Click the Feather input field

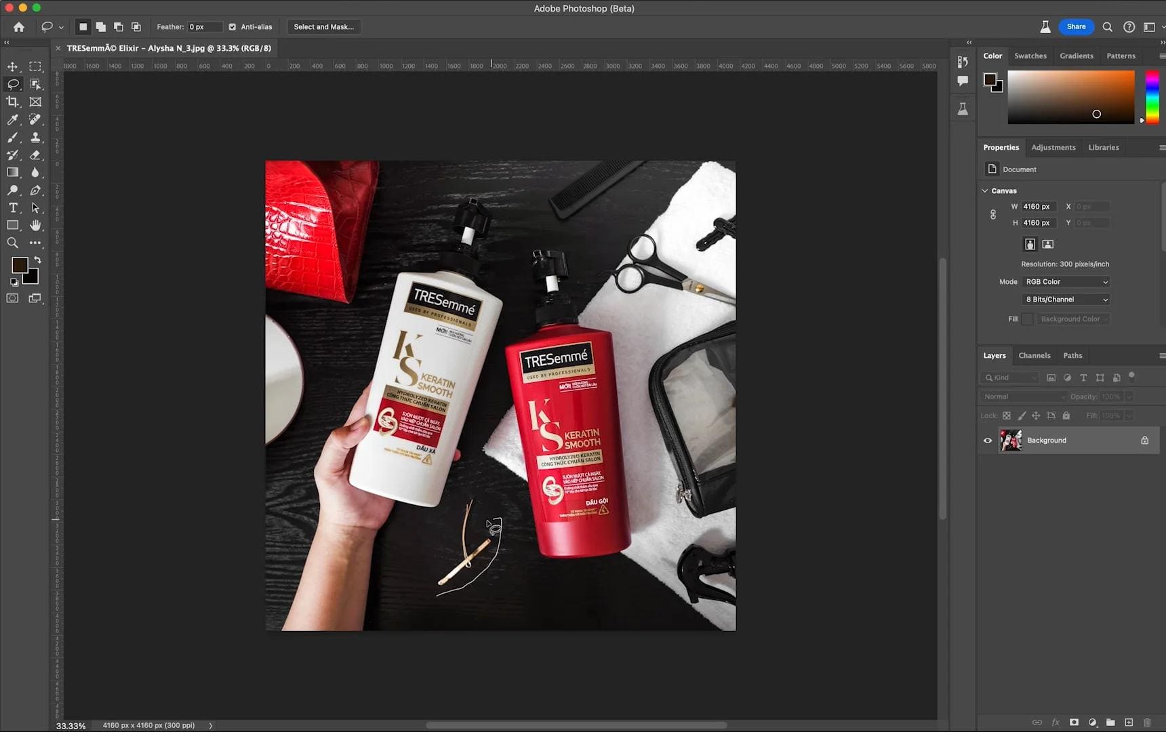pyautogui.click(x=205, y=27)
